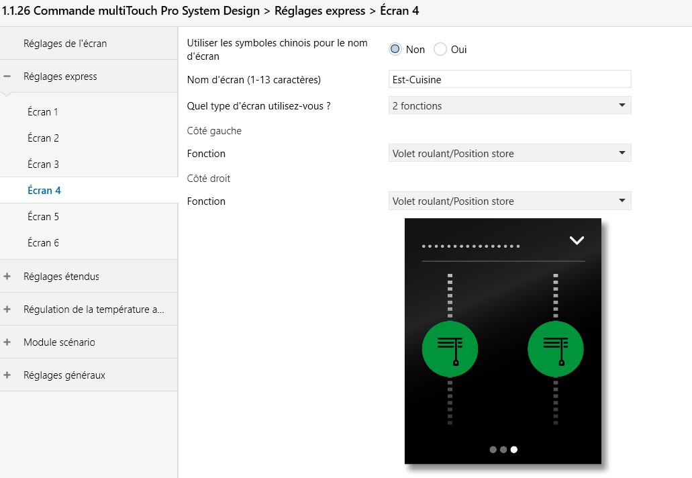Screen dimensions: 692x478
Task: Click the left blind position slider track
Action: click(x=450, y=295)
